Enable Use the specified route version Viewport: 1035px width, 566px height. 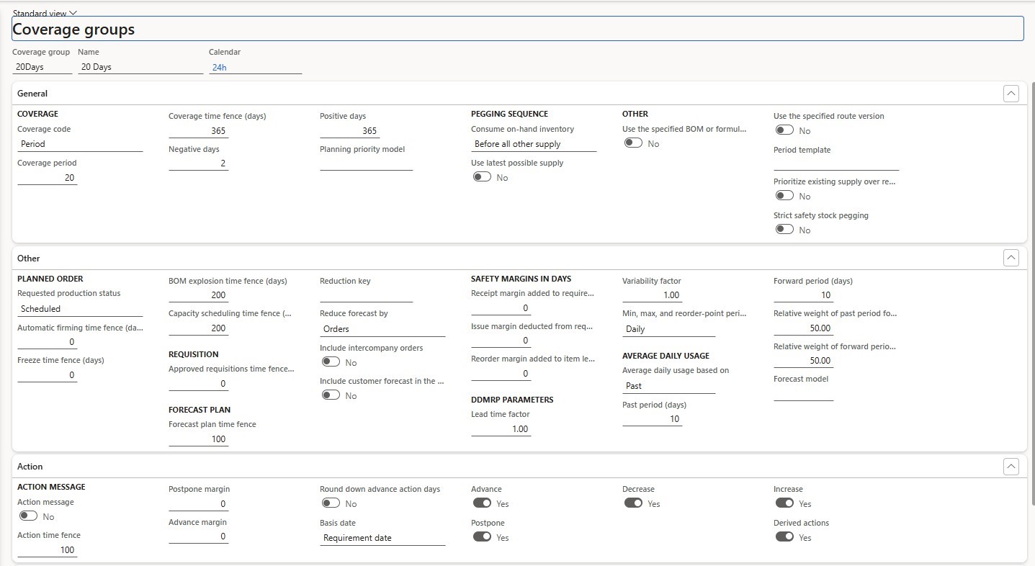(784, 130)
